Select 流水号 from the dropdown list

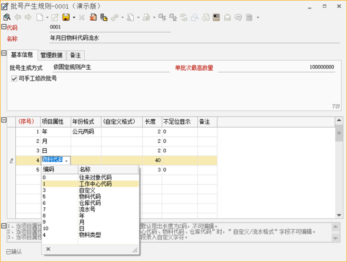tap(87, 209)
